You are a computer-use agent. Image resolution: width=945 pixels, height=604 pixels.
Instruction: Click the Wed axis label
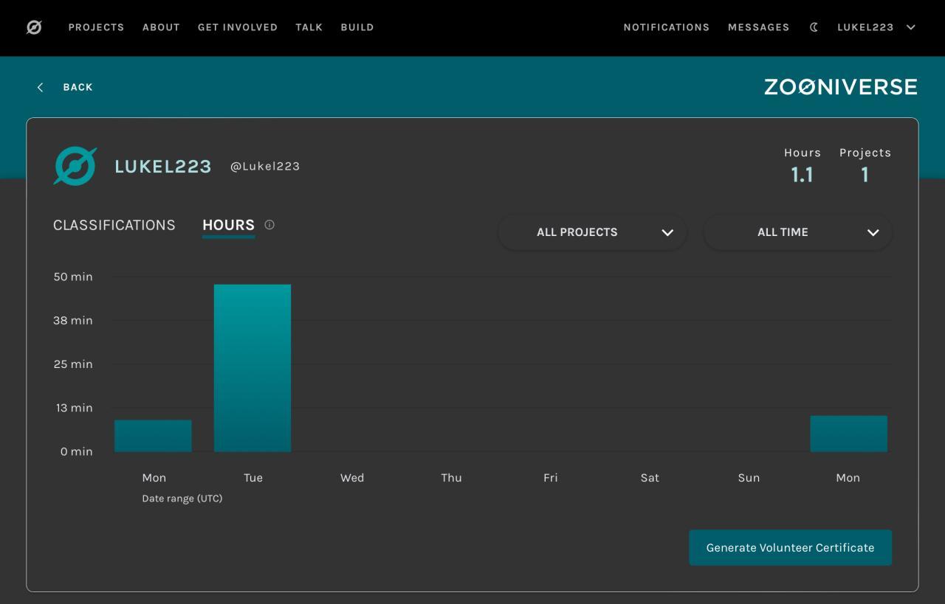click(352, 478)
